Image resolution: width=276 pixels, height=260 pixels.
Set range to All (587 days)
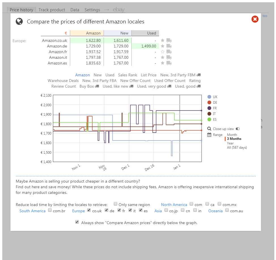tap(237, 148)
